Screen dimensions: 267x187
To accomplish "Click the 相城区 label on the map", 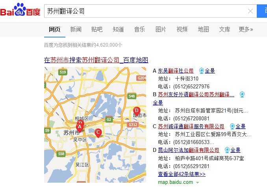I will click(x=82, y=118).
